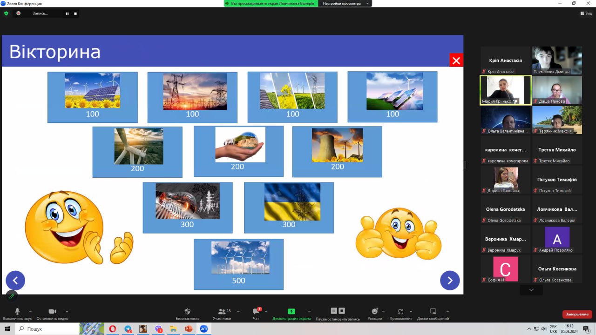Open the Реакции smiley icon
The width and height of the screenshot is (596, 335).
click(x=374, y=312)
